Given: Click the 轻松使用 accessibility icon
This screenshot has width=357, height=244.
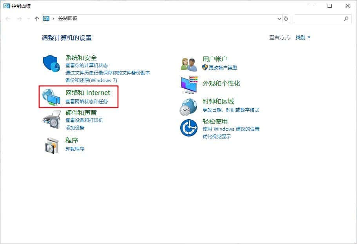Looking at the screenshot, I should pos(189,128).
